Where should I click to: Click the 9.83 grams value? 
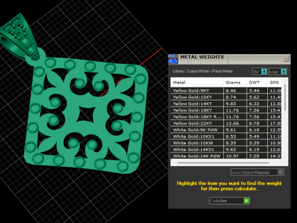(x=231, y=103)
